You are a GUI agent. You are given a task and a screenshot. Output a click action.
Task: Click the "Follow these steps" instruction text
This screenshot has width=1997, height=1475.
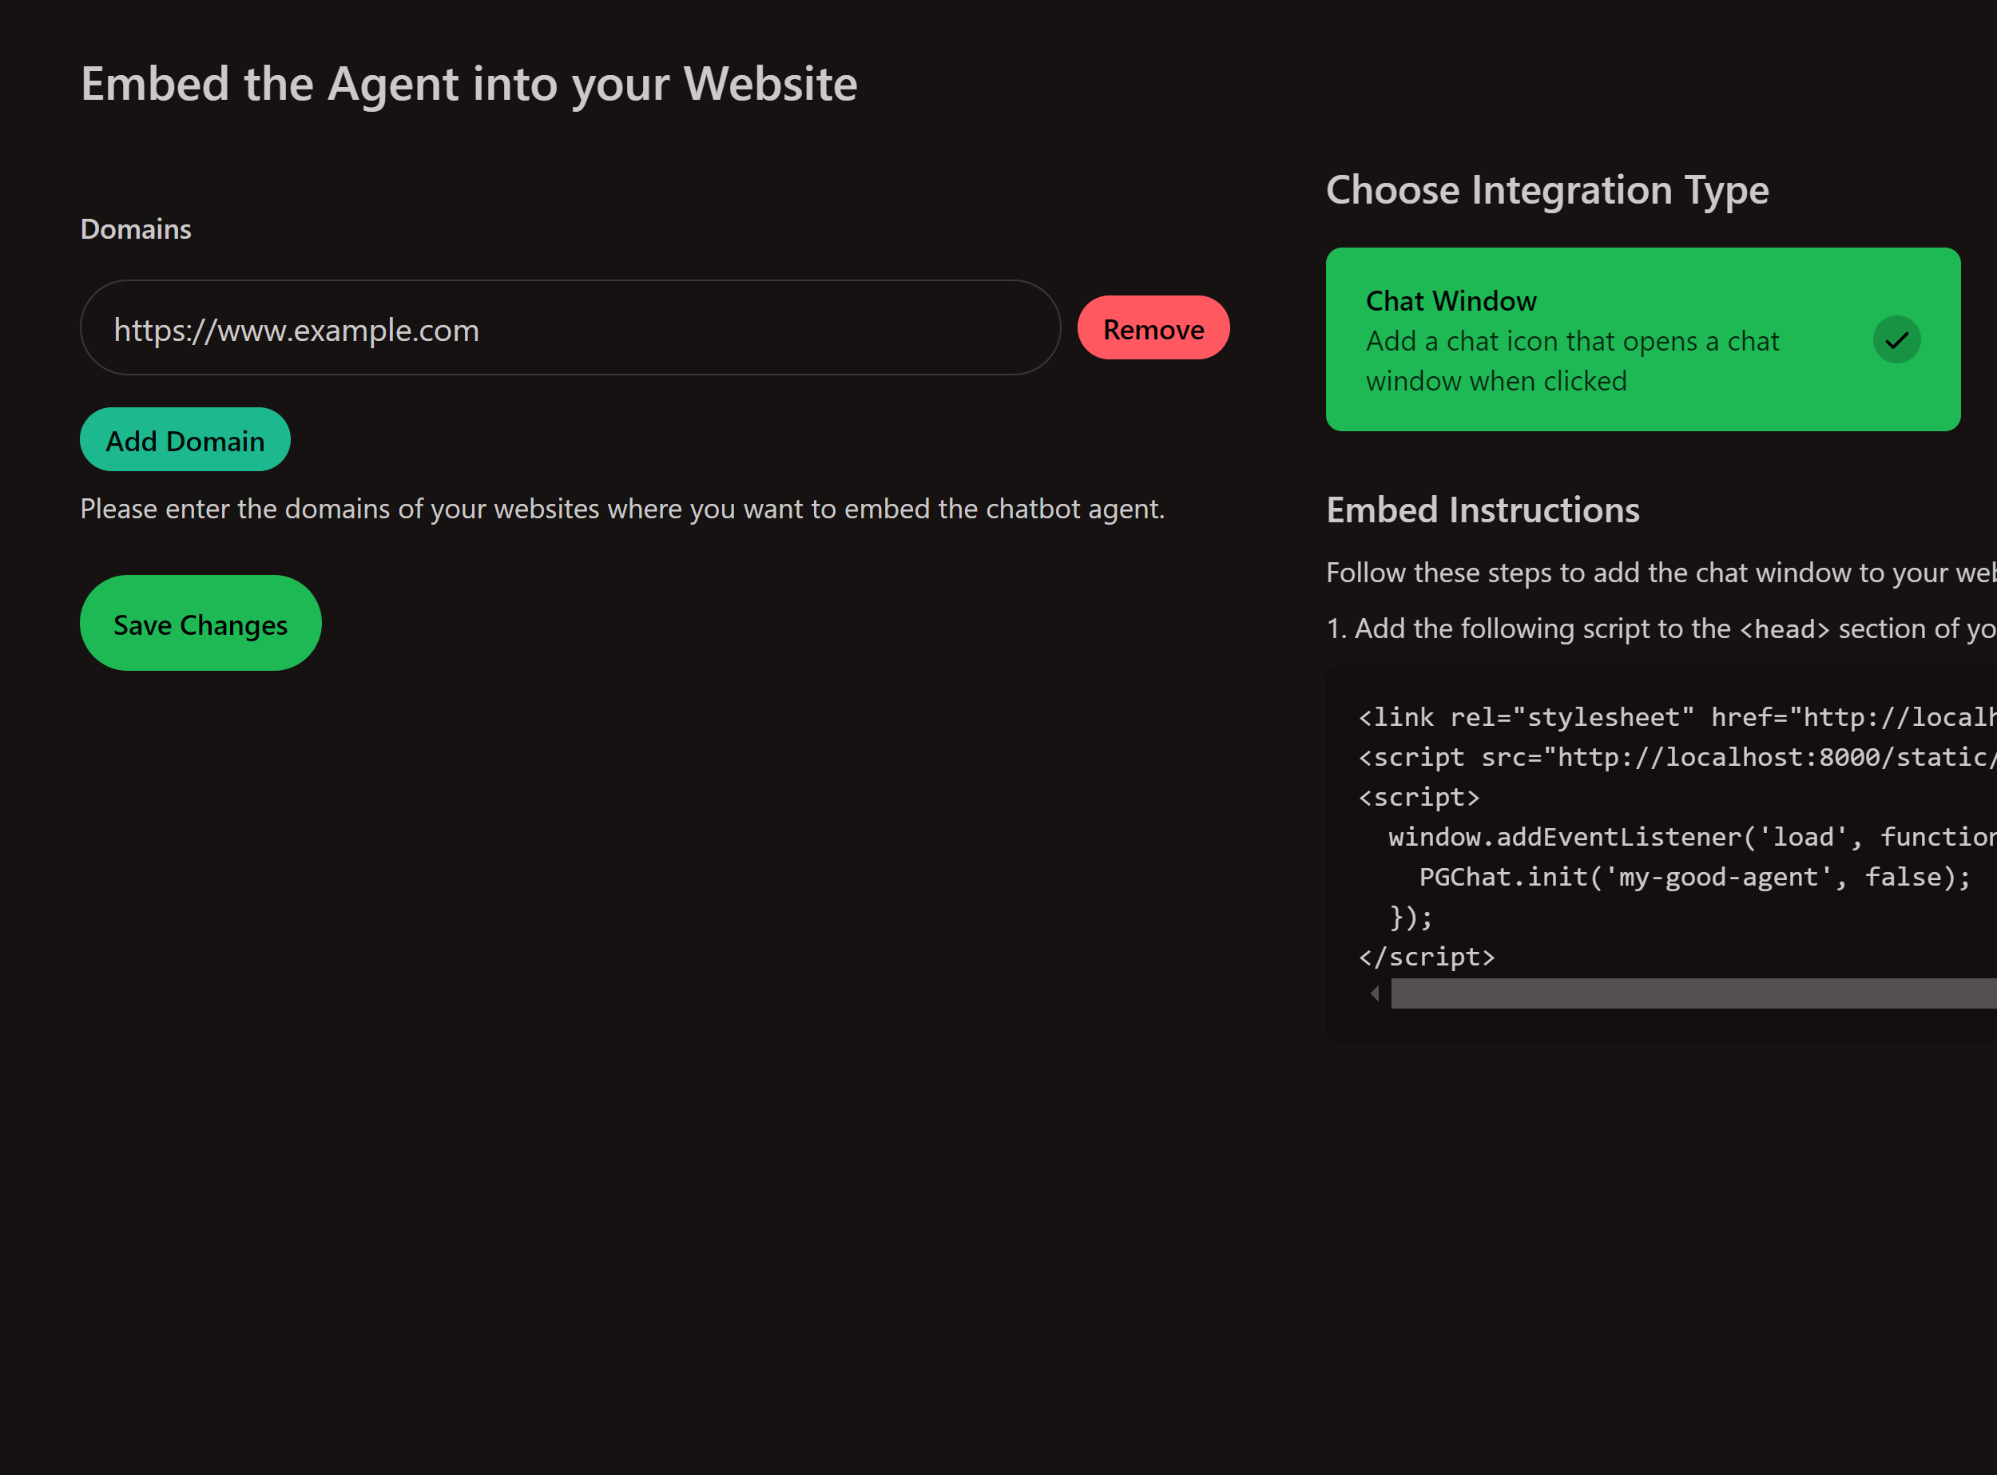coord(1662,573)
